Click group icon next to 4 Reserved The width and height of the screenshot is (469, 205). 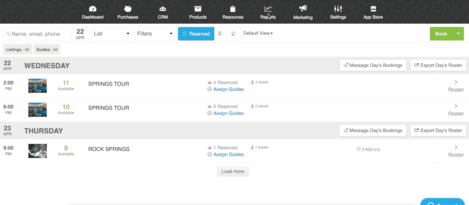click(x=210, y=82)
